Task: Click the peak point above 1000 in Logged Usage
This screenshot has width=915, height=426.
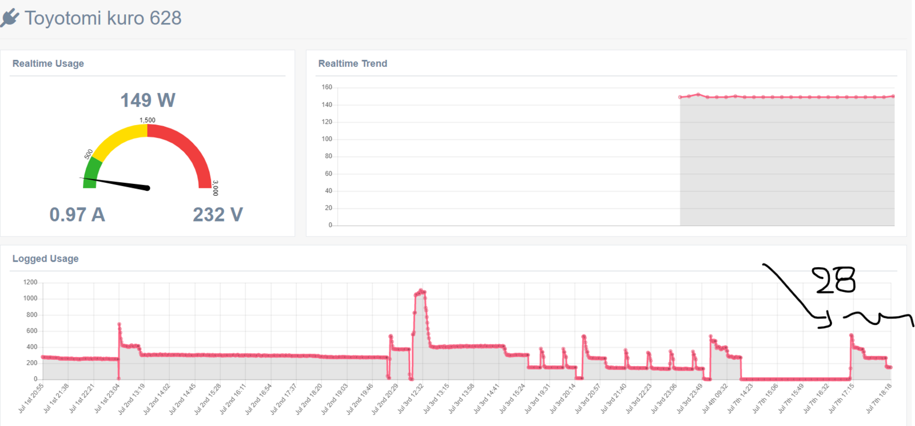Action: [421, 291]
